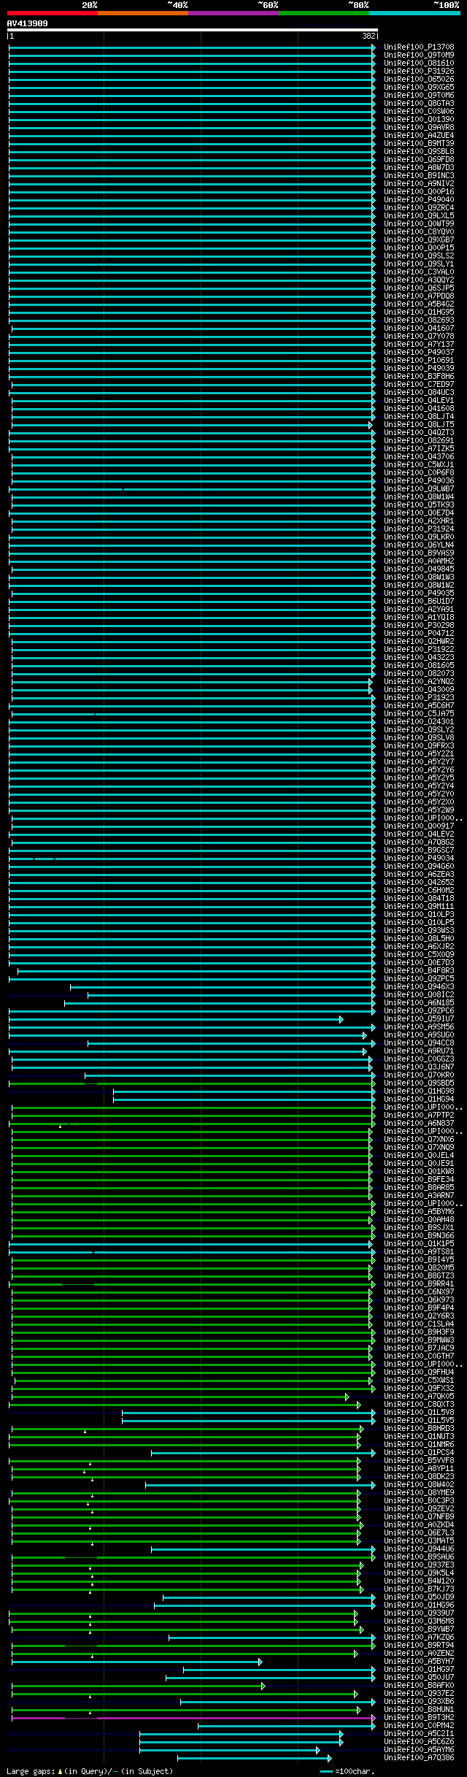The height and width of the screenshot is (1777, 467).
Task: Select the UniRef100_B9MT39 hit label
Action: (x=419, y=144)
